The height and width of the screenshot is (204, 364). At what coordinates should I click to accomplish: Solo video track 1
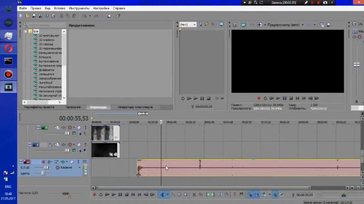[x=85, y=127]
